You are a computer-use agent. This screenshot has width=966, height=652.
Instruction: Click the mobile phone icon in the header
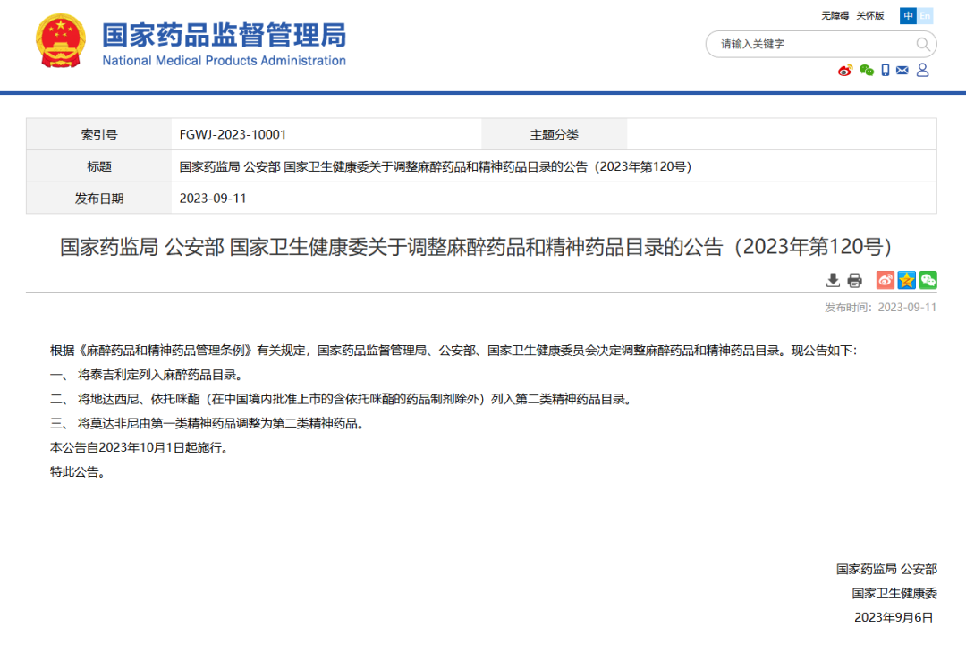(885, 70)
